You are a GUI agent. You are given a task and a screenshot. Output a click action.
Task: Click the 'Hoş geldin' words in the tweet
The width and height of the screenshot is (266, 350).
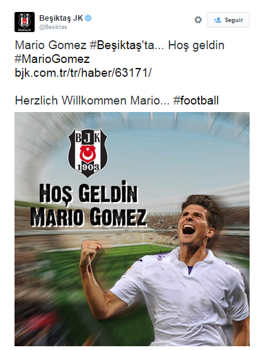[196, 45]
